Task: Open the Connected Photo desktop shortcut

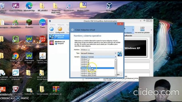Action: 16,7
